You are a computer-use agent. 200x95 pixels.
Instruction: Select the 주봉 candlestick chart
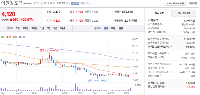(x=113, y=28)
